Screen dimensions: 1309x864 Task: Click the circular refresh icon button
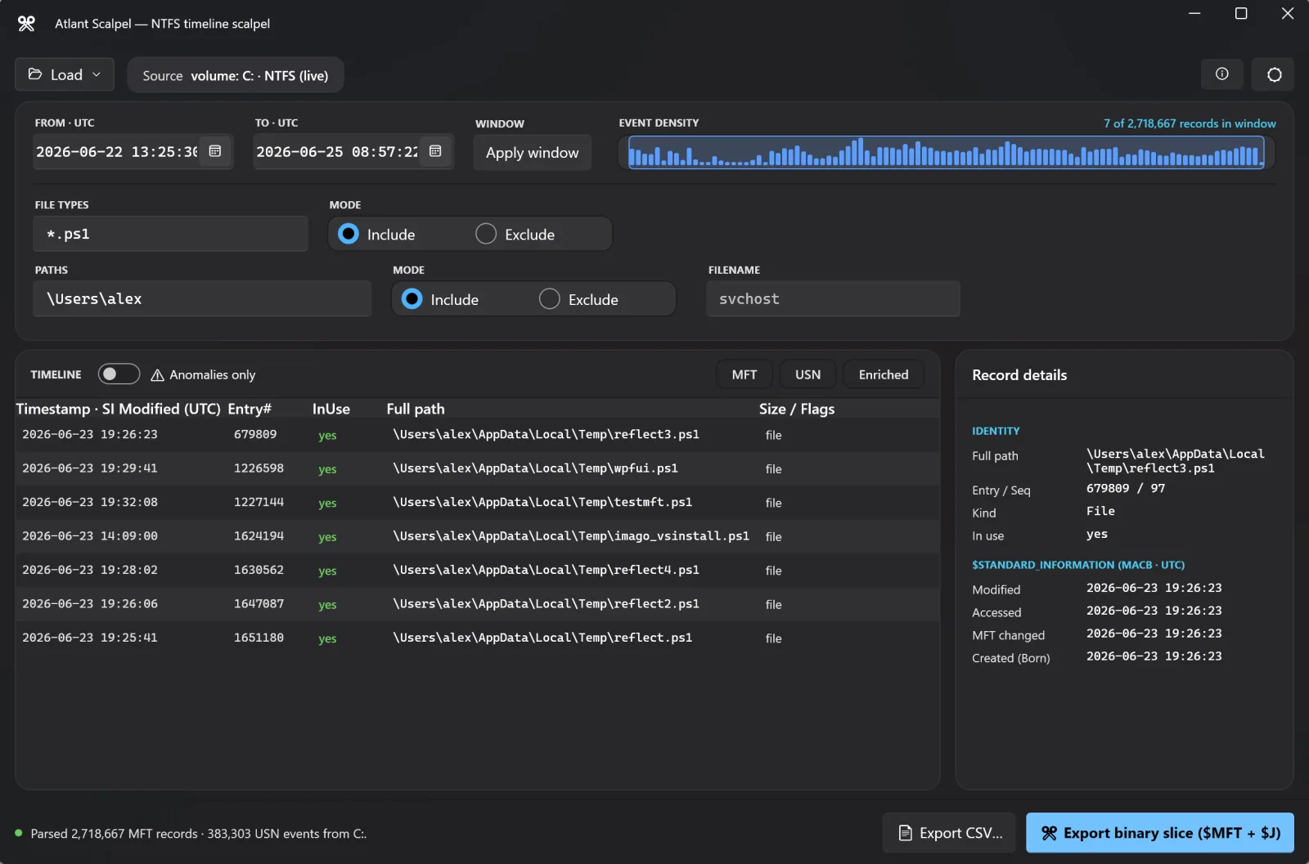coord(1274,74)
